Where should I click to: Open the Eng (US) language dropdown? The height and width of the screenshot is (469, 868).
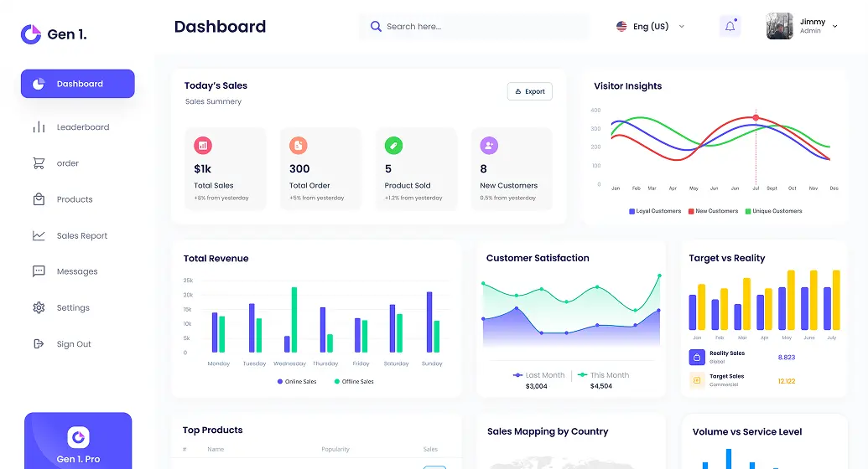tap(651, 27)
